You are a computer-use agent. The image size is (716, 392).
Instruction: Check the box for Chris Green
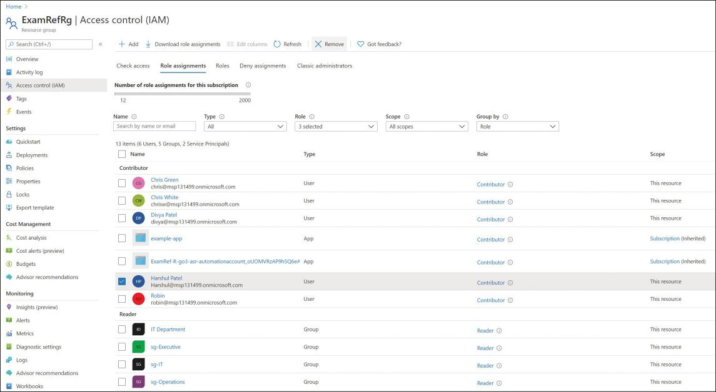point(122,184)
